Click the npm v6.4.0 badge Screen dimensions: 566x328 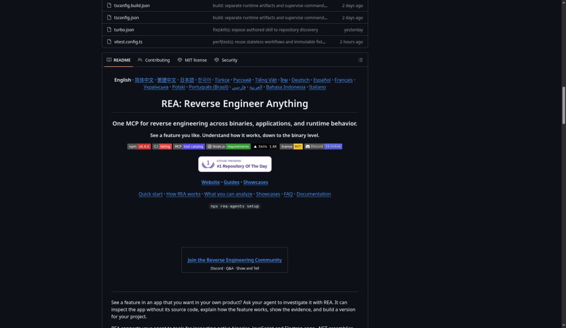click(x=139, y=147)
